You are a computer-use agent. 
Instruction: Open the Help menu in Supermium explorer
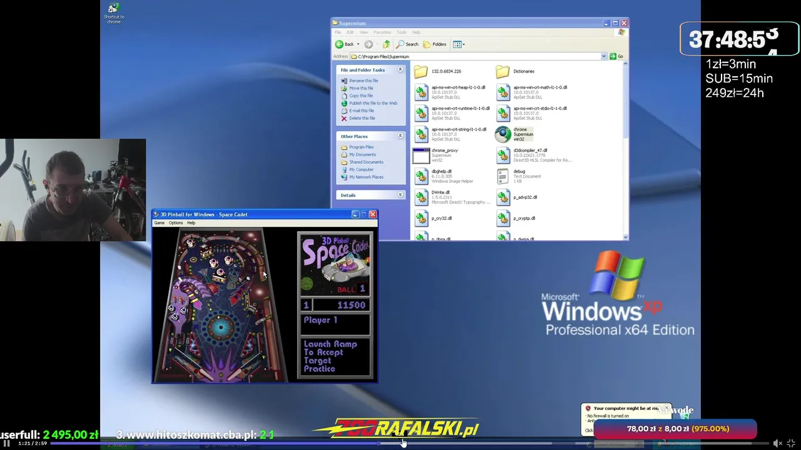pyautogui.click(x=416, y=32)
